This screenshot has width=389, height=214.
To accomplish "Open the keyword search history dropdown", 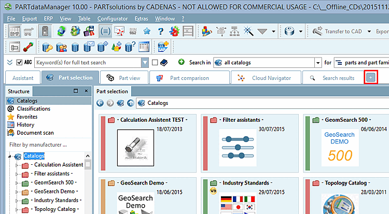I will 145,63.
